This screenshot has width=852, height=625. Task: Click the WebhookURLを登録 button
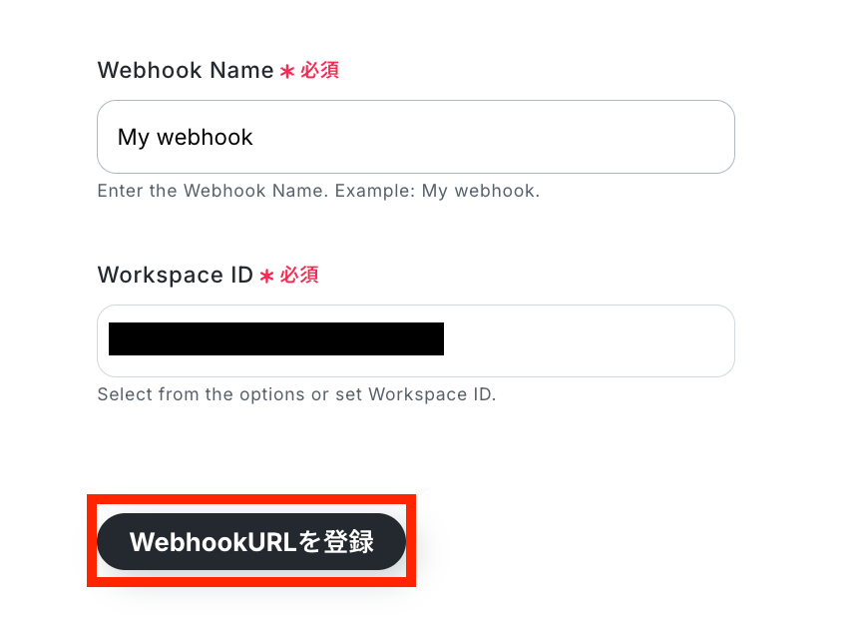click(251, 541)
